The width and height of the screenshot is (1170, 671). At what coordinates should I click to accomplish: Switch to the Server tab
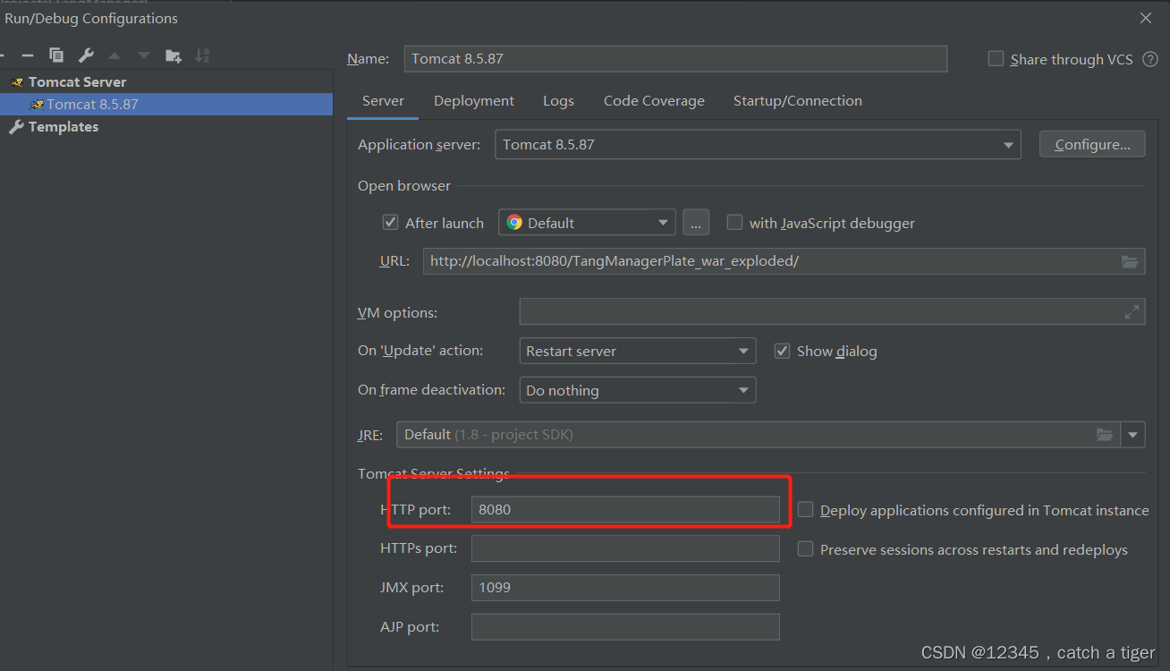[x=383, y=101]
